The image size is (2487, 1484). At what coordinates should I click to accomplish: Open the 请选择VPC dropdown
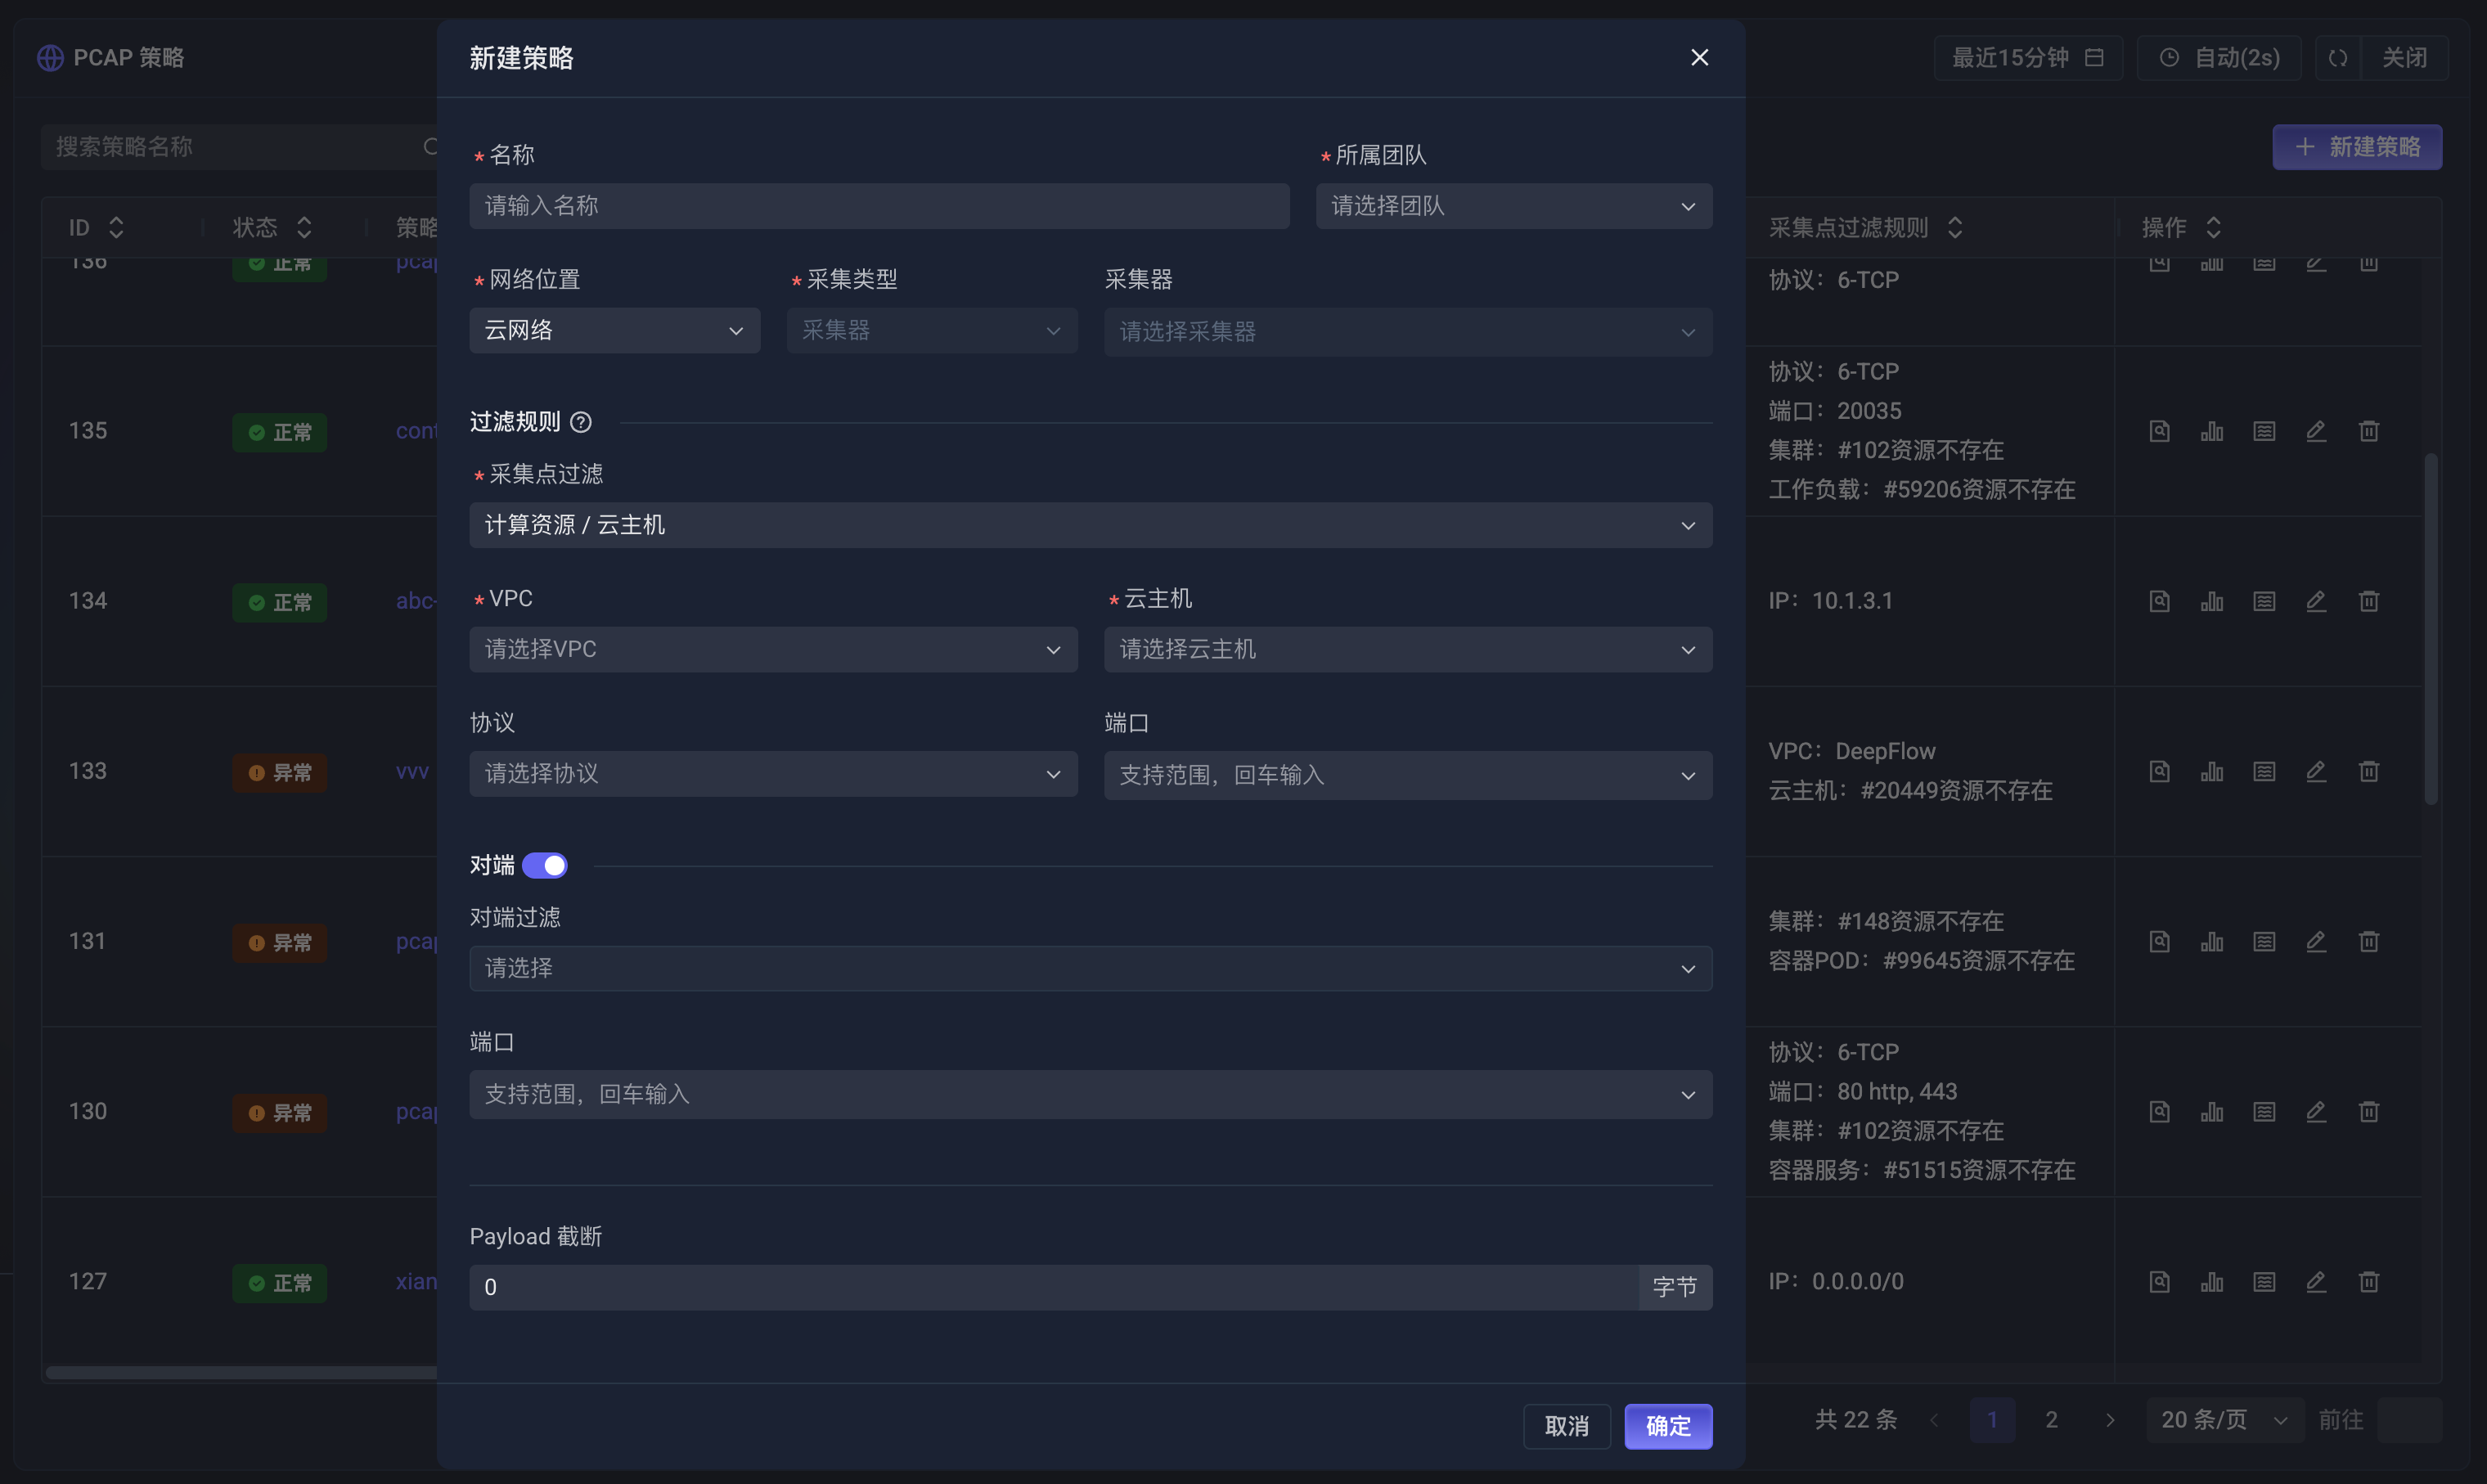pos(772,649)
